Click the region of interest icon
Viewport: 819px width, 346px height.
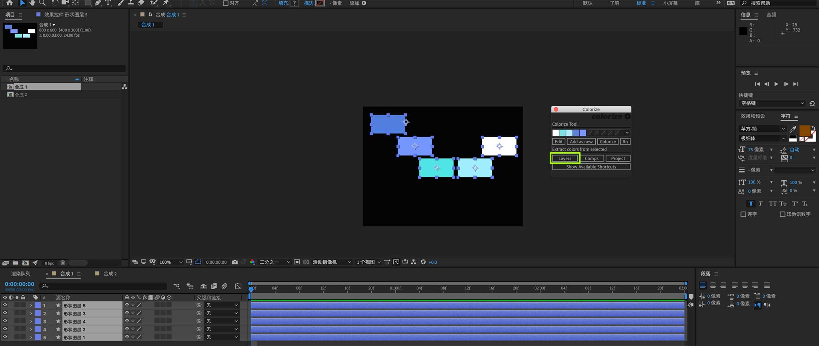[x=297, y=262]
